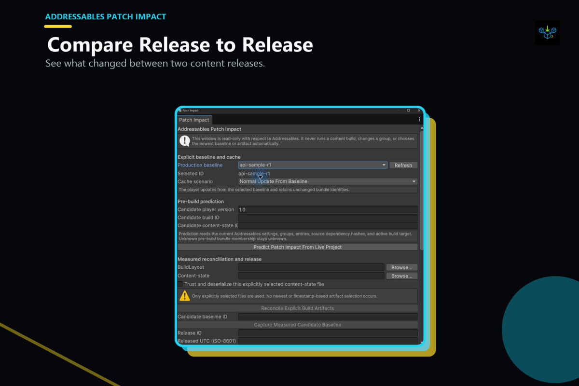The image size is (579, 386).
Task: Click the Candidate content-state ID field
Action: click(x=328, y=225)
